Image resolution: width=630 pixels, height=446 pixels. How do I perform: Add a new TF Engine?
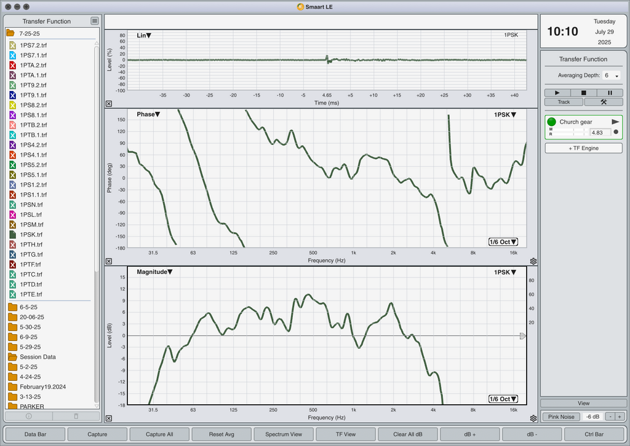pyautogui.click(x=583, y=148)
